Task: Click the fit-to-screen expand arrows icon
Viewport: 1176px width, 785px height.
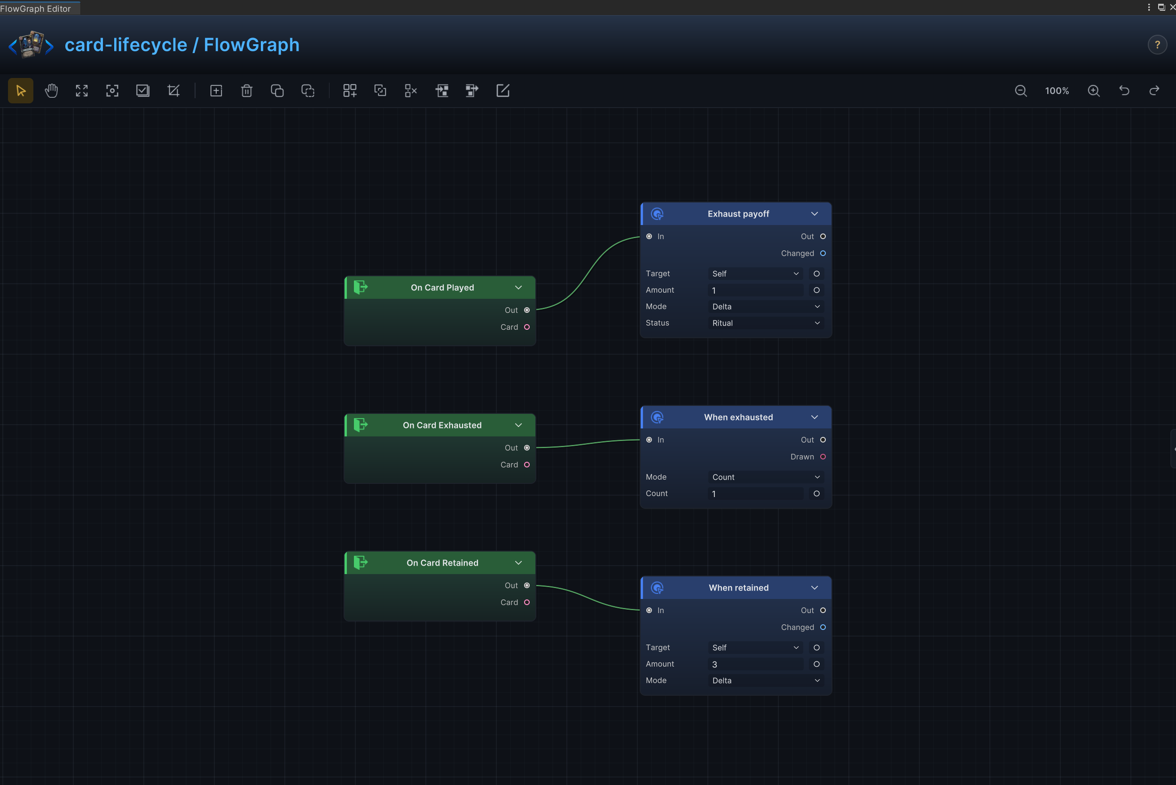Action: pos(82,91)
